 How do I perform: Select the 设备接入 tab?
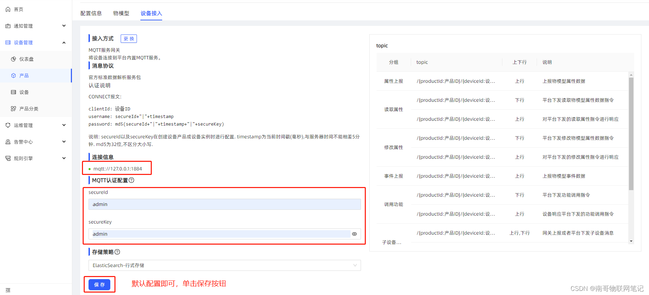151,13
